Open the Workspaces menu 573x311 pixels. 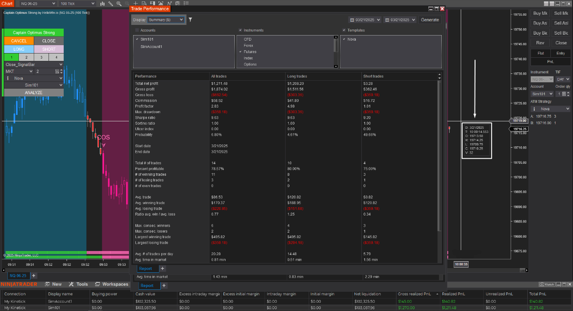coord(112,284)
